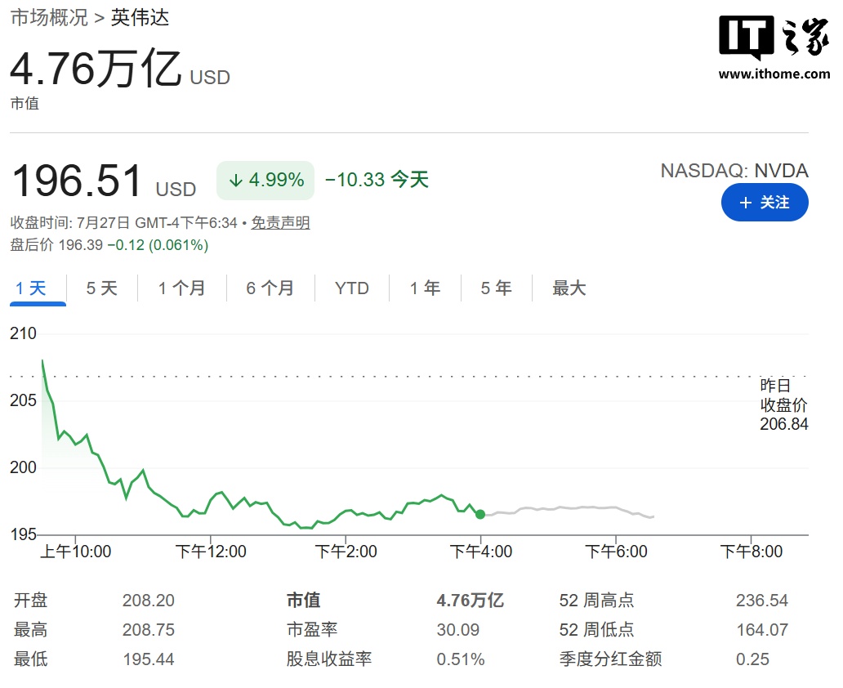Switch to the 1 年 chart tab
This screenshot has height=688, width=843.
click(425, 288)
